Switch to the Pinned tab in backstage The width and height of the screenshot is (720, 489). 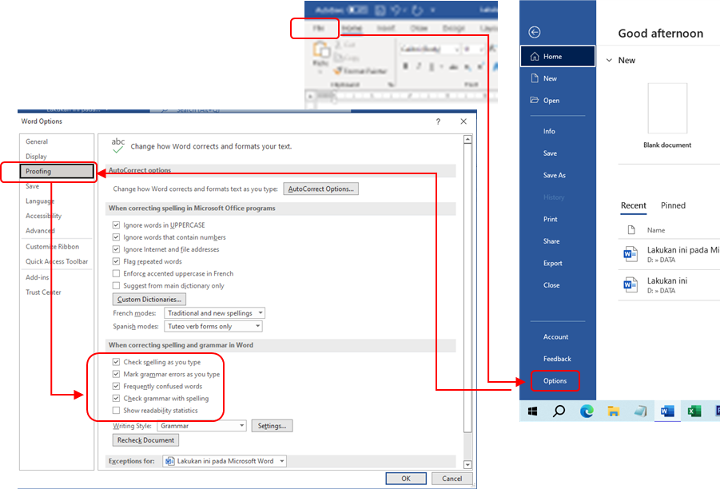(x=673, y=205)
